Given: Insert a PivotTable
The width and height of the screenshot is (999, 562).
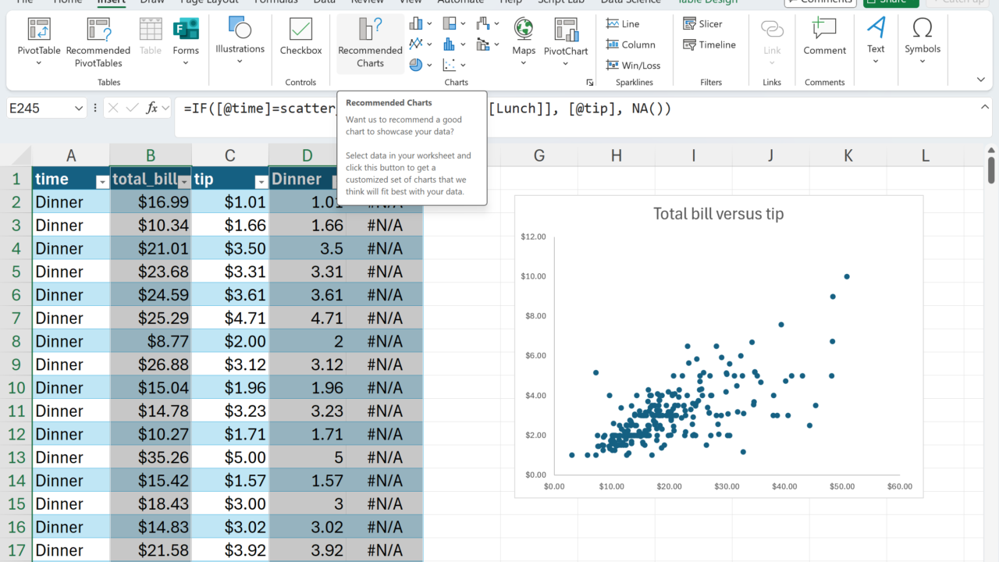Looking at the screenshot, I should [39, 41].
